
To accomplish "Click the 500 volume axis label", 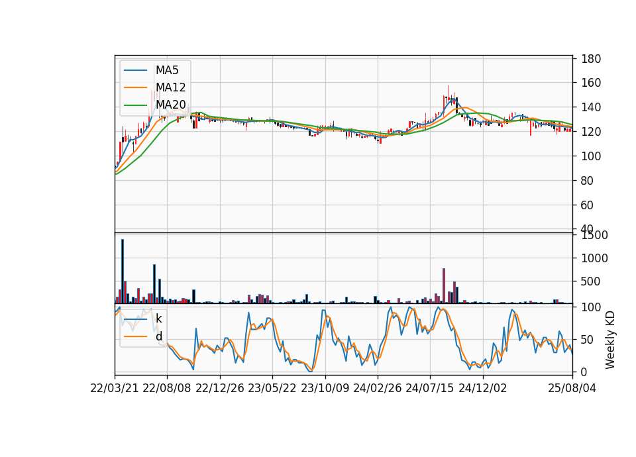I will point(591,281).
